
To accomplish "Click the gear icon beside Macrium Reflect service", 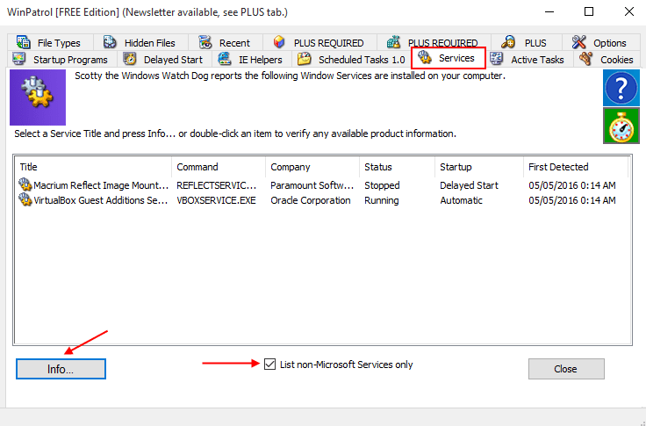I will click(25, 184).
